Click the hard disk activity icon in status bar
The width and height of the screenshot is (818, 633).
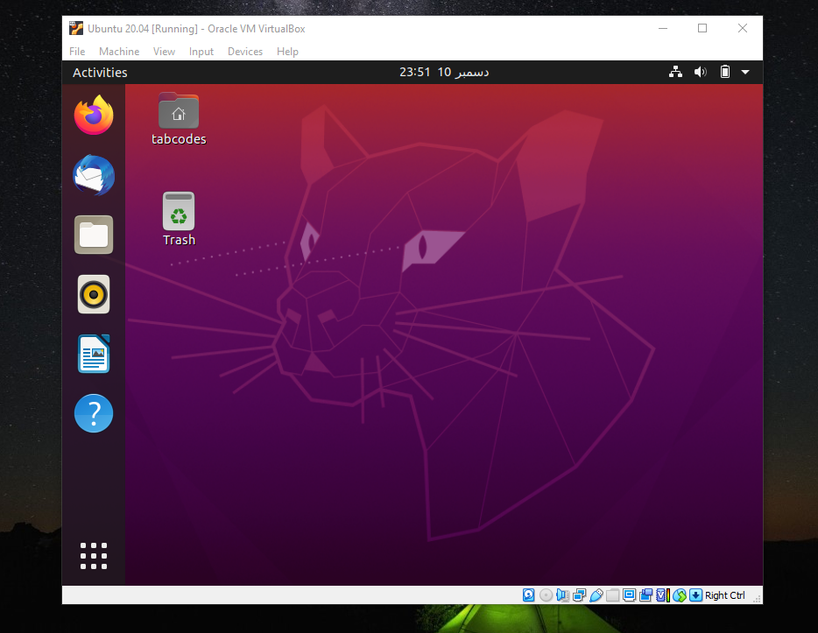pos(528,594)
